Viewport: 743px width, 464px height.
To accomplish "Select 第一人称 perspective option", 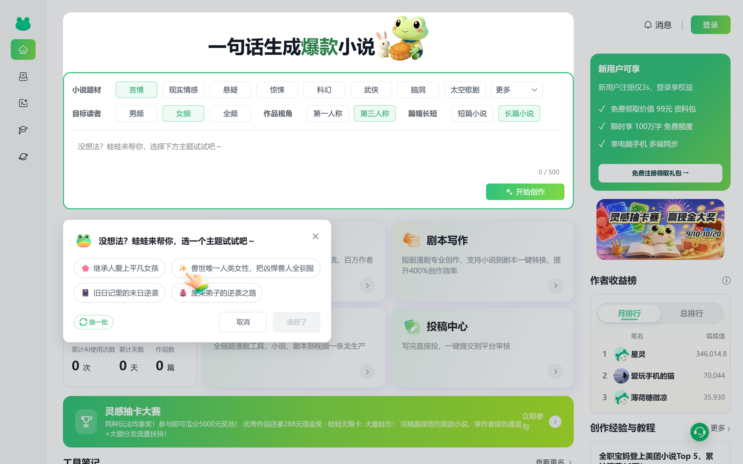I will click(328, 114).
